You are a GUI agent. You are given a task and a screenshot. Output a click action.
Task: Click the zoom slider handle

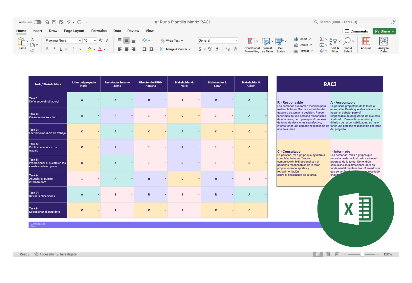363,254
